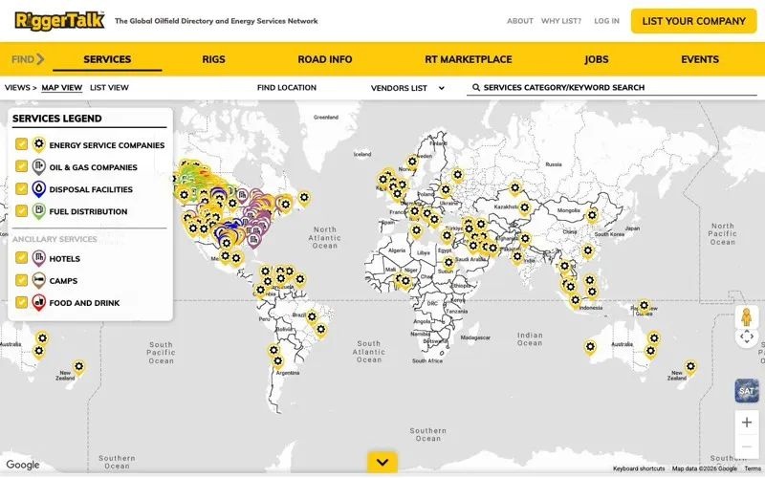Click the RiggerTalk logo
Screen dimensions: 765x478
pos(59,20)
